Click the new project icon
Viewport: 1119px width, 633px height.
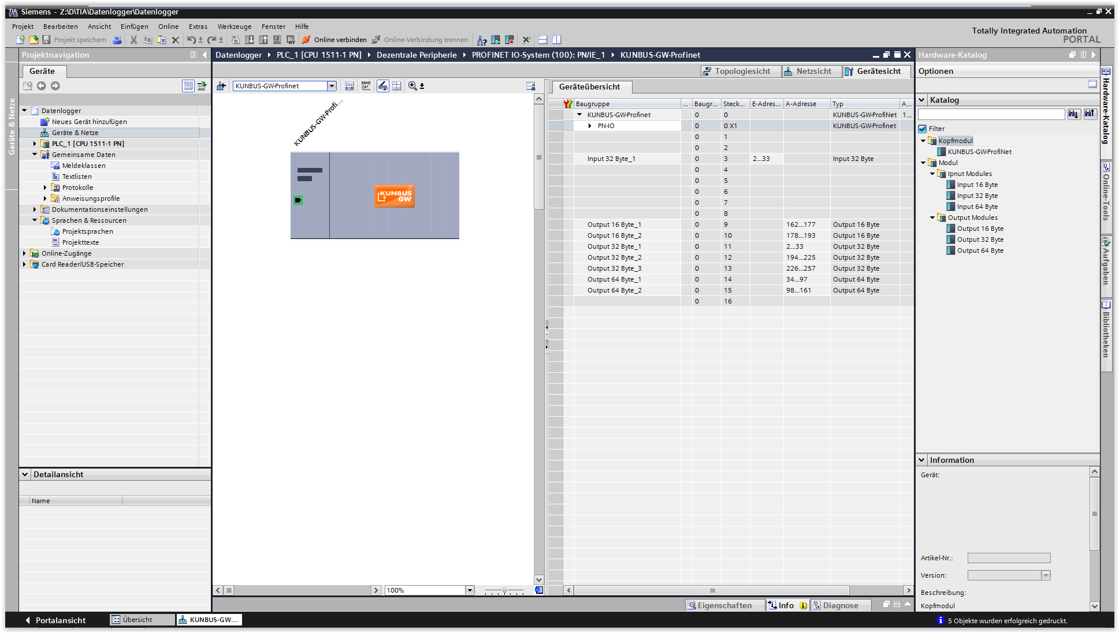20,40
